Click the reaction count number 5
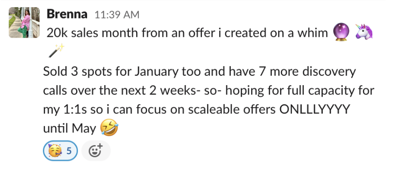The image size is (395, 192). [x=69, y=151]
